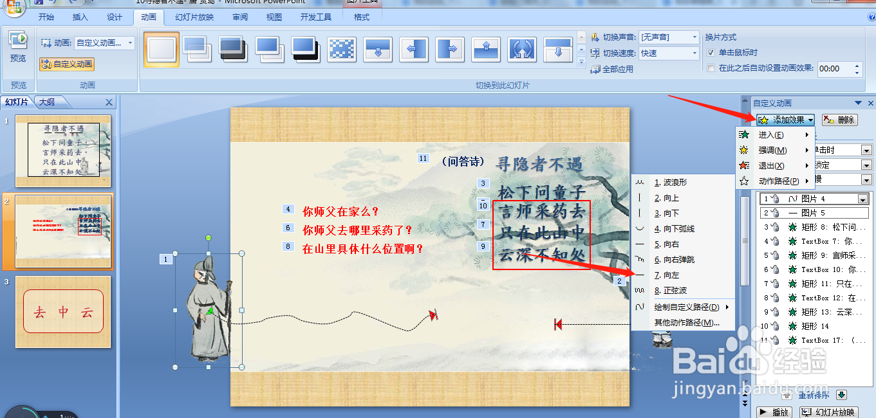Switch to the 设计 ribbon tab

coord(115,17)
